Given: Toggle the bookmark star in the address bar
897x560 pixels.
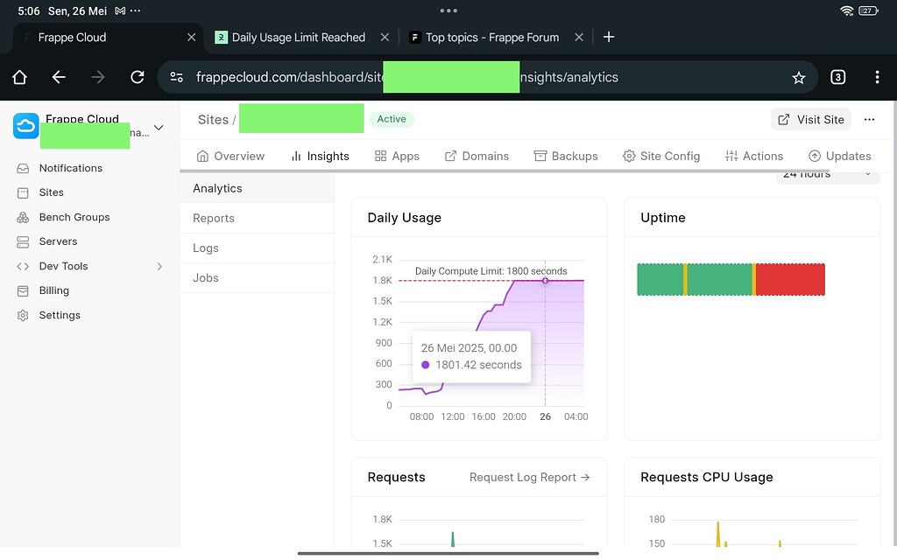Looking at the screenshot, I should pos(798,77).
